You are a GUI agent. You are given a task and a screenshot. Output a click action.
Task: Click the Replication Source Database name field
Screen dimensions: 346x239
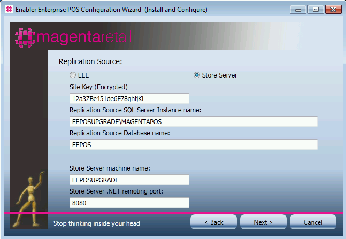[194, 144]
